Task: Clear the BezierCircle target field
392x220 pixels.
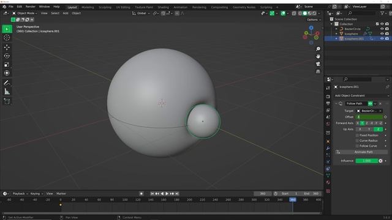Action: point(380,111)
